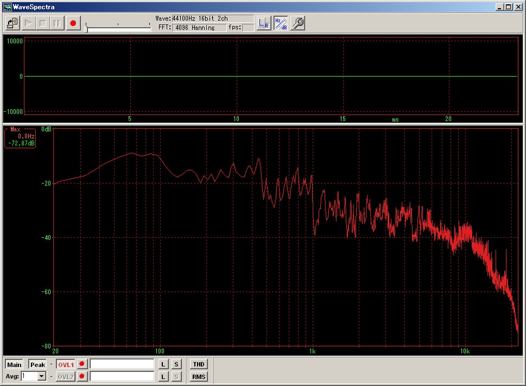Stop playback with the square Stop button
The height and width of the screenshot is (386, 526).
click(x=42, y=23)
